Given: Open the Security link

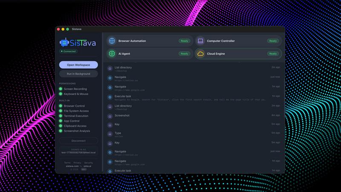Looking at the screenshot, I should [89, 163].
